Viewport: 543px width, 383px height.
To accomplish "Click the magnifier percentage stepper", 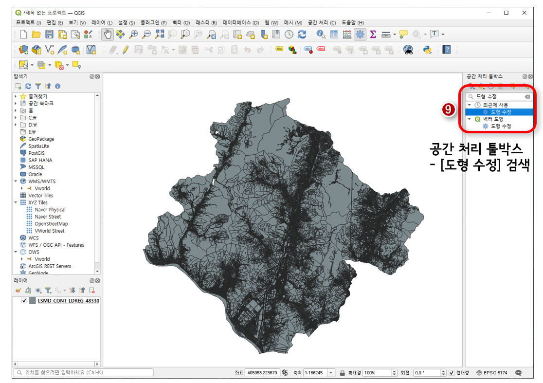I will click(x=394, y=373).
